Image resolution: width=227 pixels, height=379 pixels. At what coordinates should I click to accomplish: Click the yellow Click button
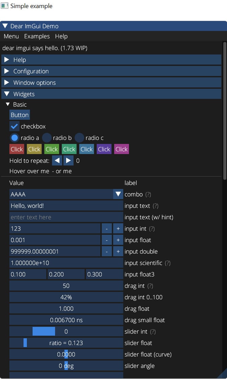[34, 149]
